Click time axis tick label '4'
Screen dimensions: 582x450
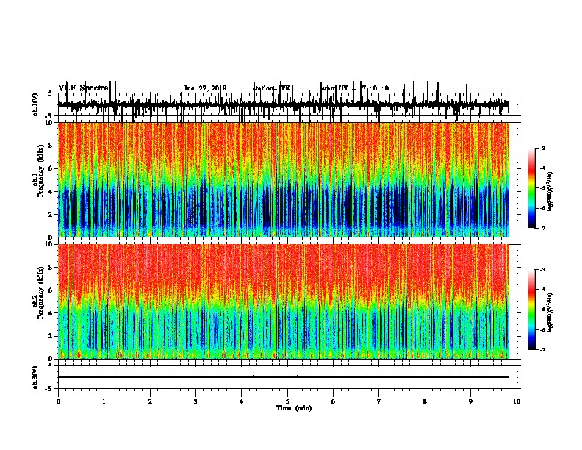click(242, 401)
